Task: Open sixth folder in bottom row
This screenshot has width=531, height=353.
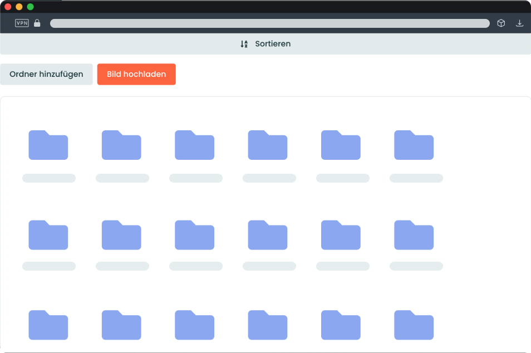Action: click(414, 325)
